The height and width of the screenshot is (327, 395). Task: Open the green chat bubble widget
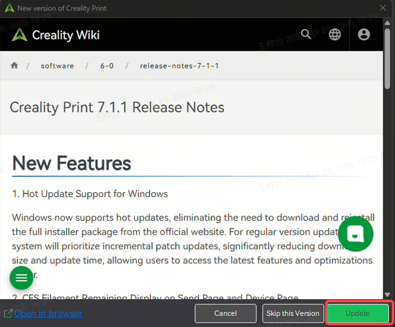355,234
